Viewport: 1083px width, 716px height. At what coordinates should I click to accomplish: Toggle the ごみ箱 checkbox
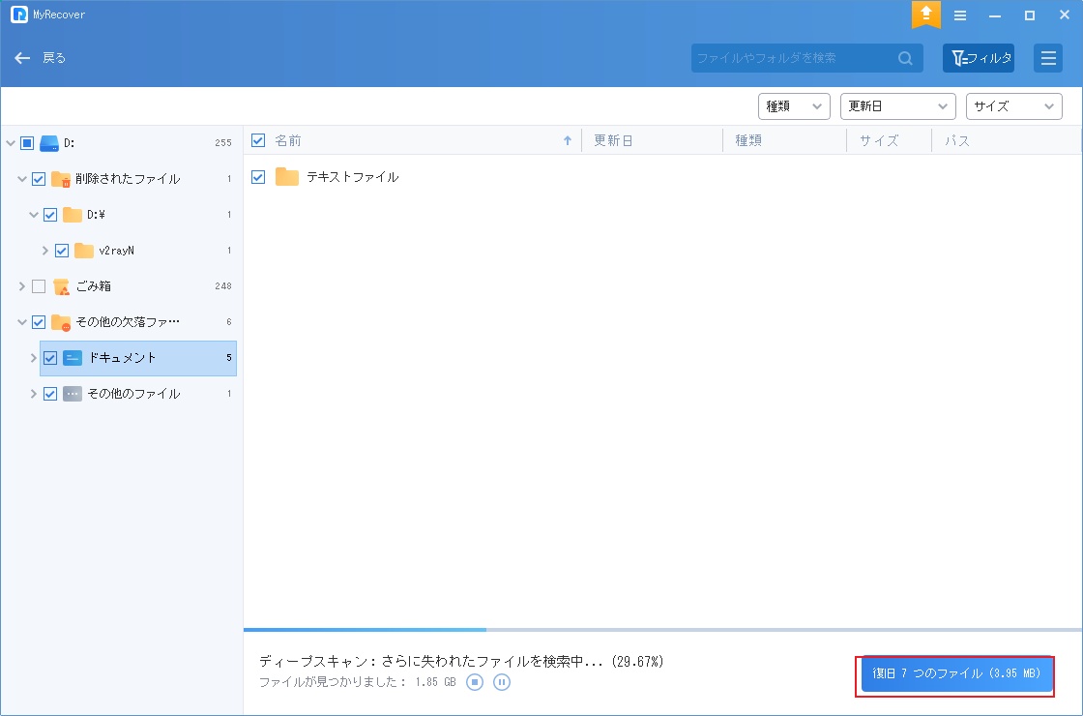point(39,286)
